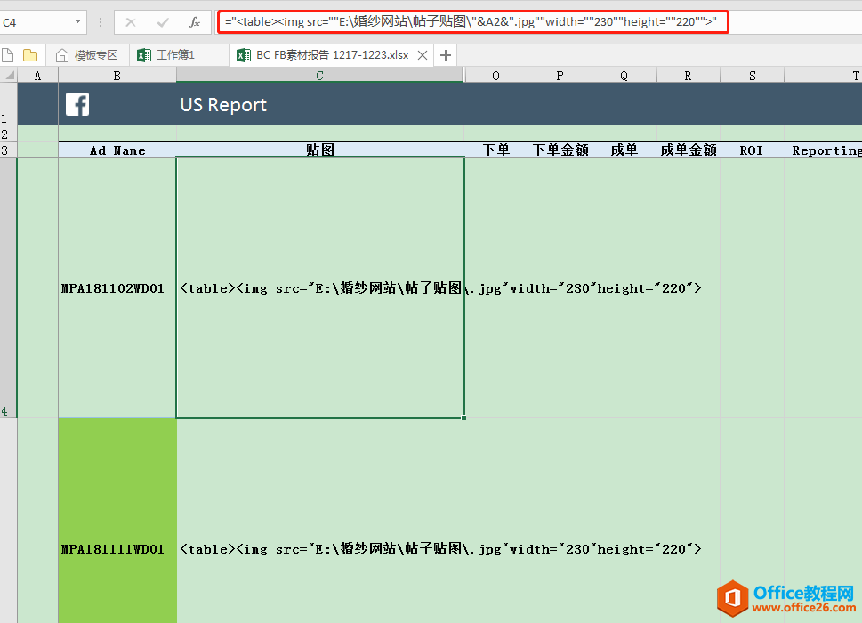Click the 下单金额 header cell
The height and width of the screenshot is (623, 862).
(560, 150)
